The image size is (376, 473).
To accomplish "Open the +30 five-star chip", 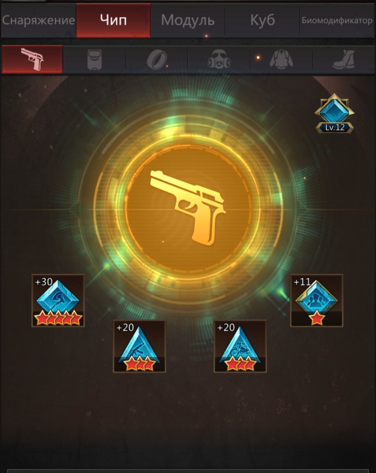I will (x=58, y=300).
